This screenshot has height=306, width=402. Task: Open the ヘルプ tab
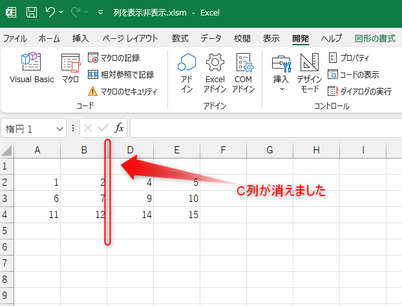[x=332, y=39]
